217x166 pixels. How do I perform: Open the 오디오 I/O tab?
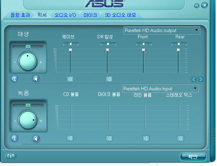pos(65,15)
